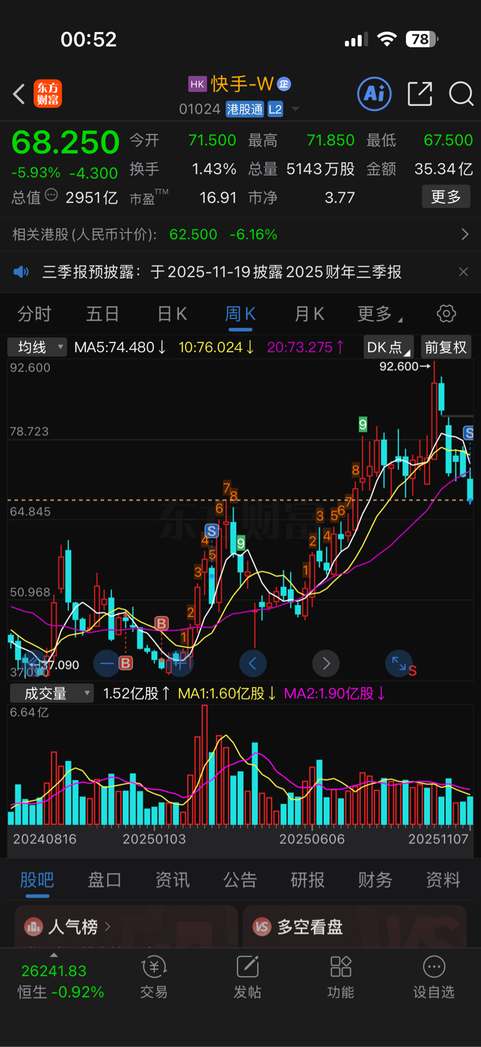The width and height of the screenshot is (481, 1047).
Task: Tap the zoom-in plus chart button
Action: point(180,663)
